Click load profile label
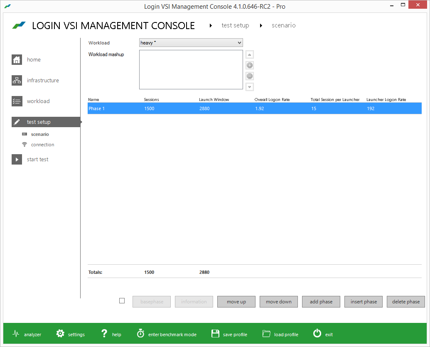Screen dimensions: 430x347 (286, 335)
